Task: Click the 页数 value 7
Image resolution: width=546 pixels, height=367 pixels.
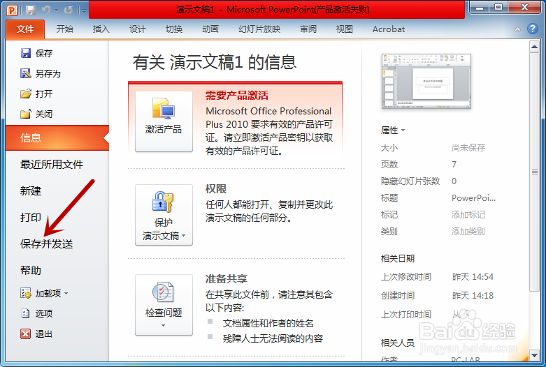Action: pyautogui.click(x=454, y=165)
